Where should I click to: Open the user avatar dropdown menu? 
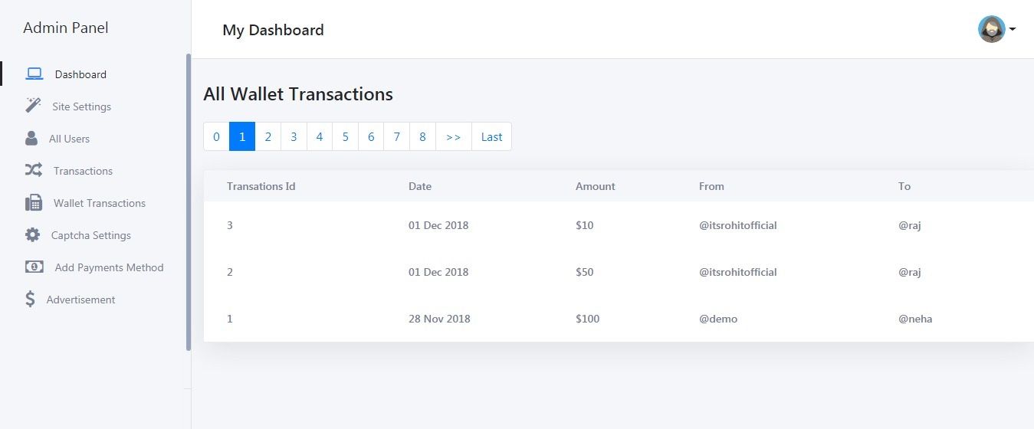991,29
